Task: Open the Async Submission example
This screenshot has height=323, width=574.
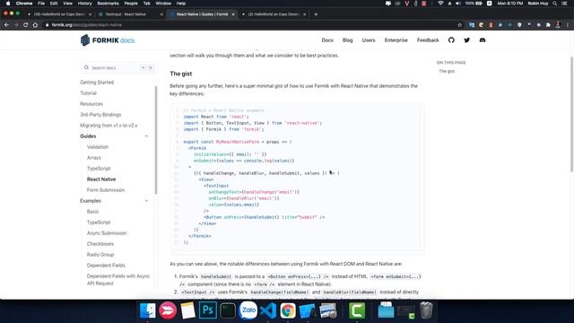Action: pos(107,233)
